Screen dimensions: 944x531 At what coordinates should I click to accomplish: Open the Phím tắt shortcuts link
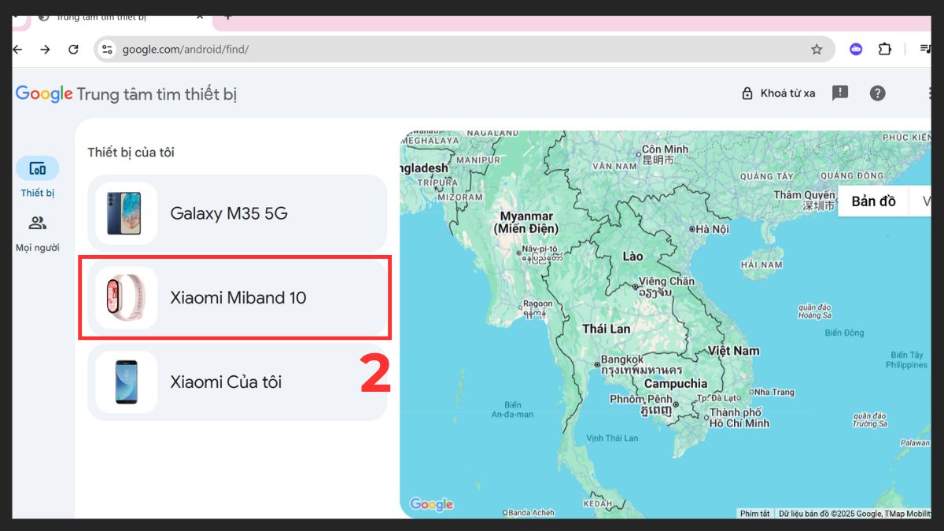coord(754,513)
